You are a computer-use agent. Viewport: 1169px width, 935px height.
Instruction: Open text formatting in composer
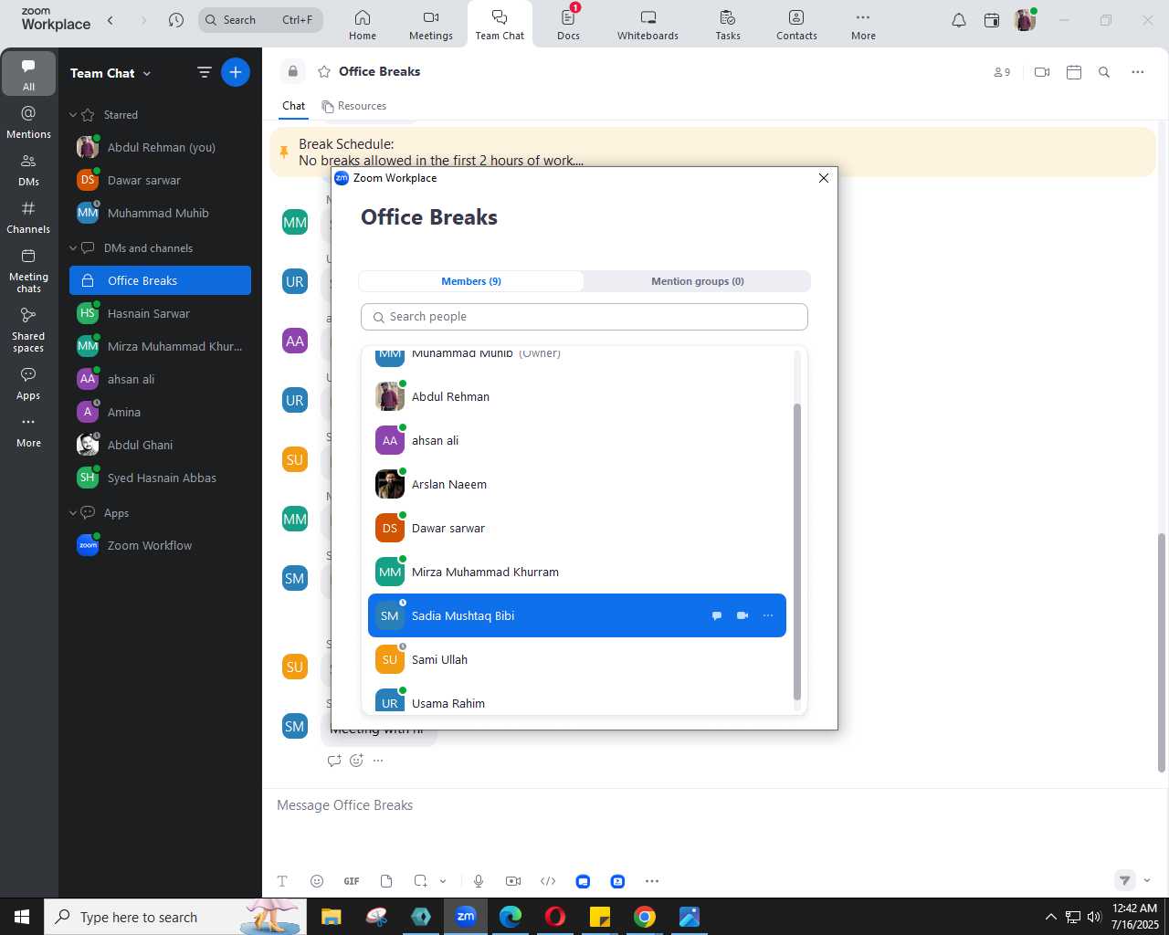pos(282,881)
